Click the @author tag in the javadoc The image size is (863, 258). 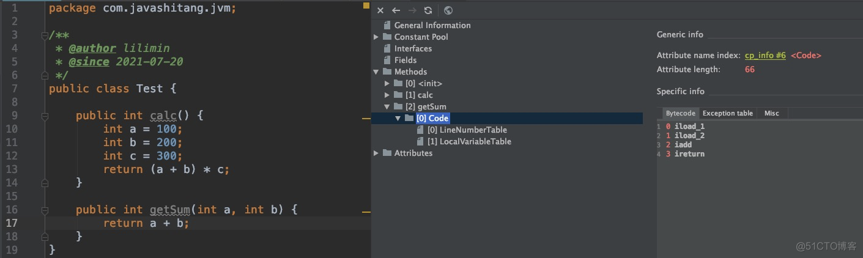92,48
